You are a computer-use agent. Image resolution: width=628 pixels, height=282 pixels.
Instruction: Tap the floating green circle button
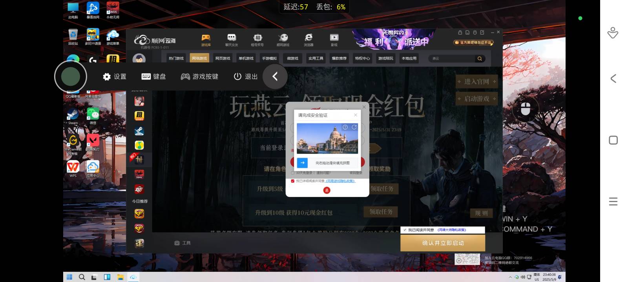[71, 76]
